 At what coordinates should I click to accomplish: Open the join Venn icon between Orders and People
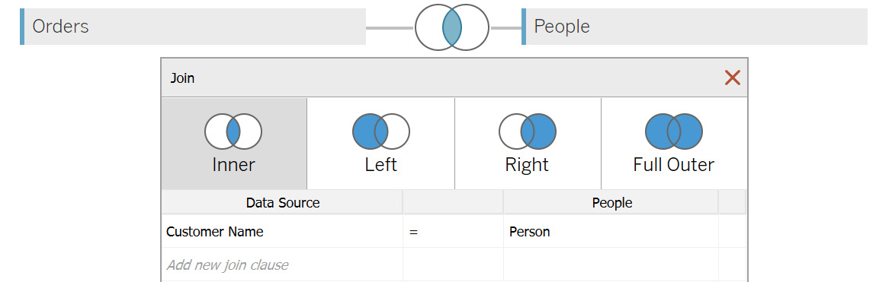click(451, 27)
